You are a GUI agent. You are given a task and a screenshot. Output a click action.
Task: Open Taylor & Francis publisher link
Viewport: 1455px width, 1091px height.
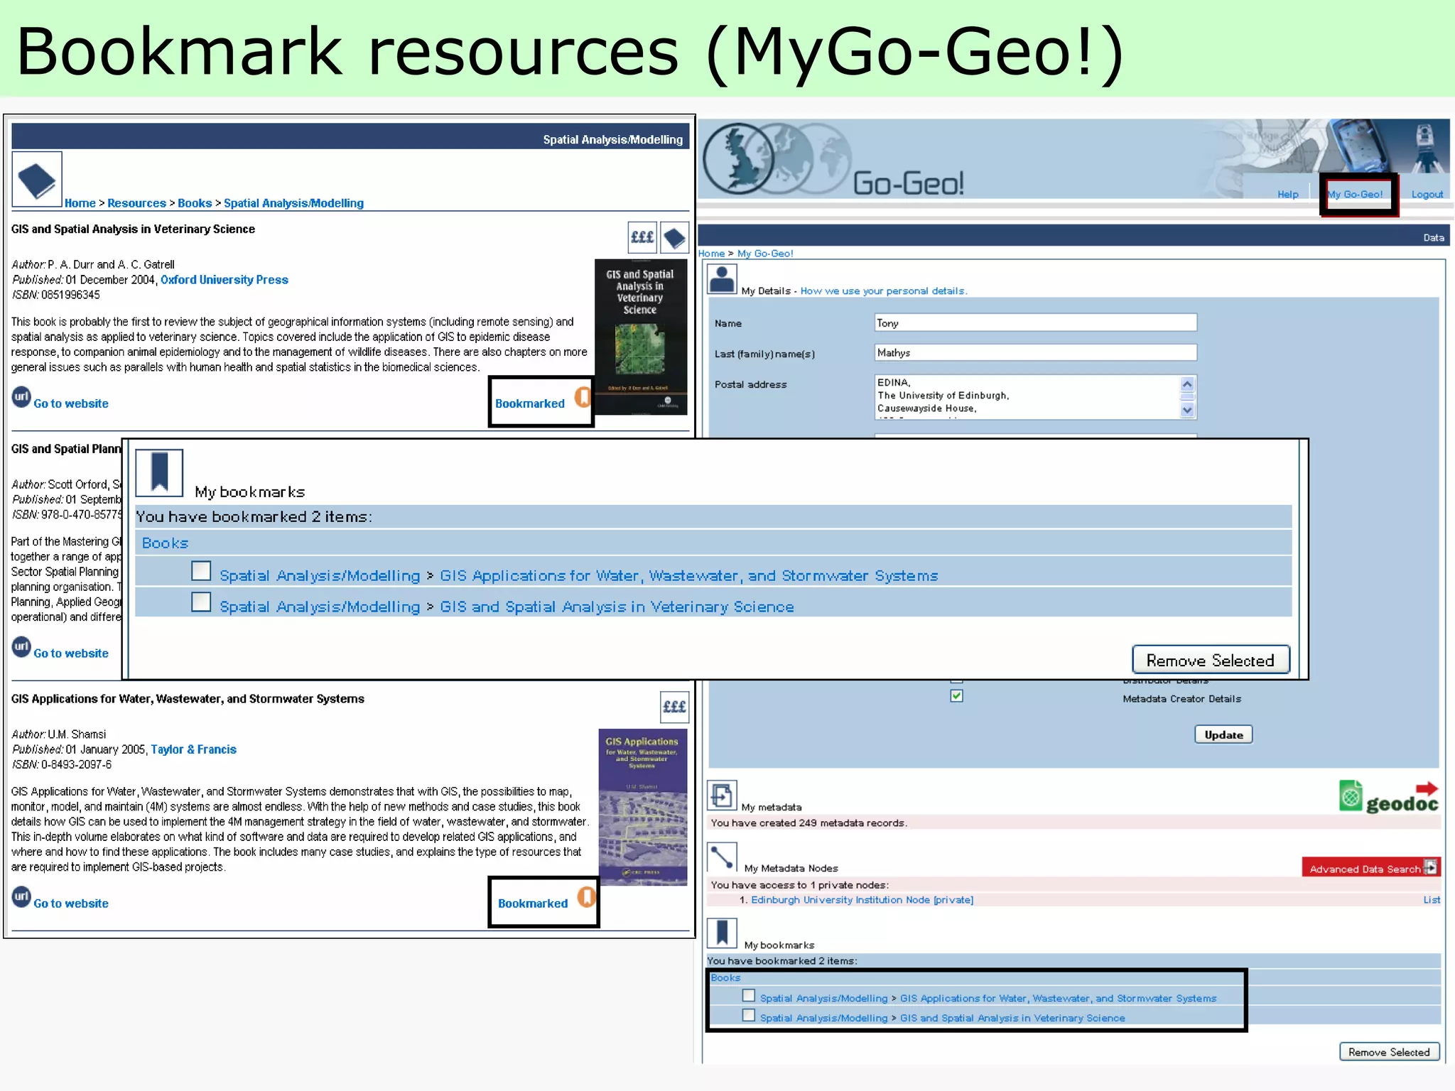(x=193, y=749)
